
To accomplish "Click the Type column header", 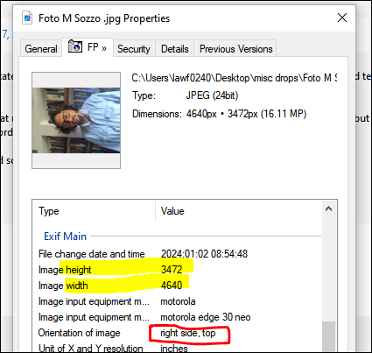I will tap(94, 211).
